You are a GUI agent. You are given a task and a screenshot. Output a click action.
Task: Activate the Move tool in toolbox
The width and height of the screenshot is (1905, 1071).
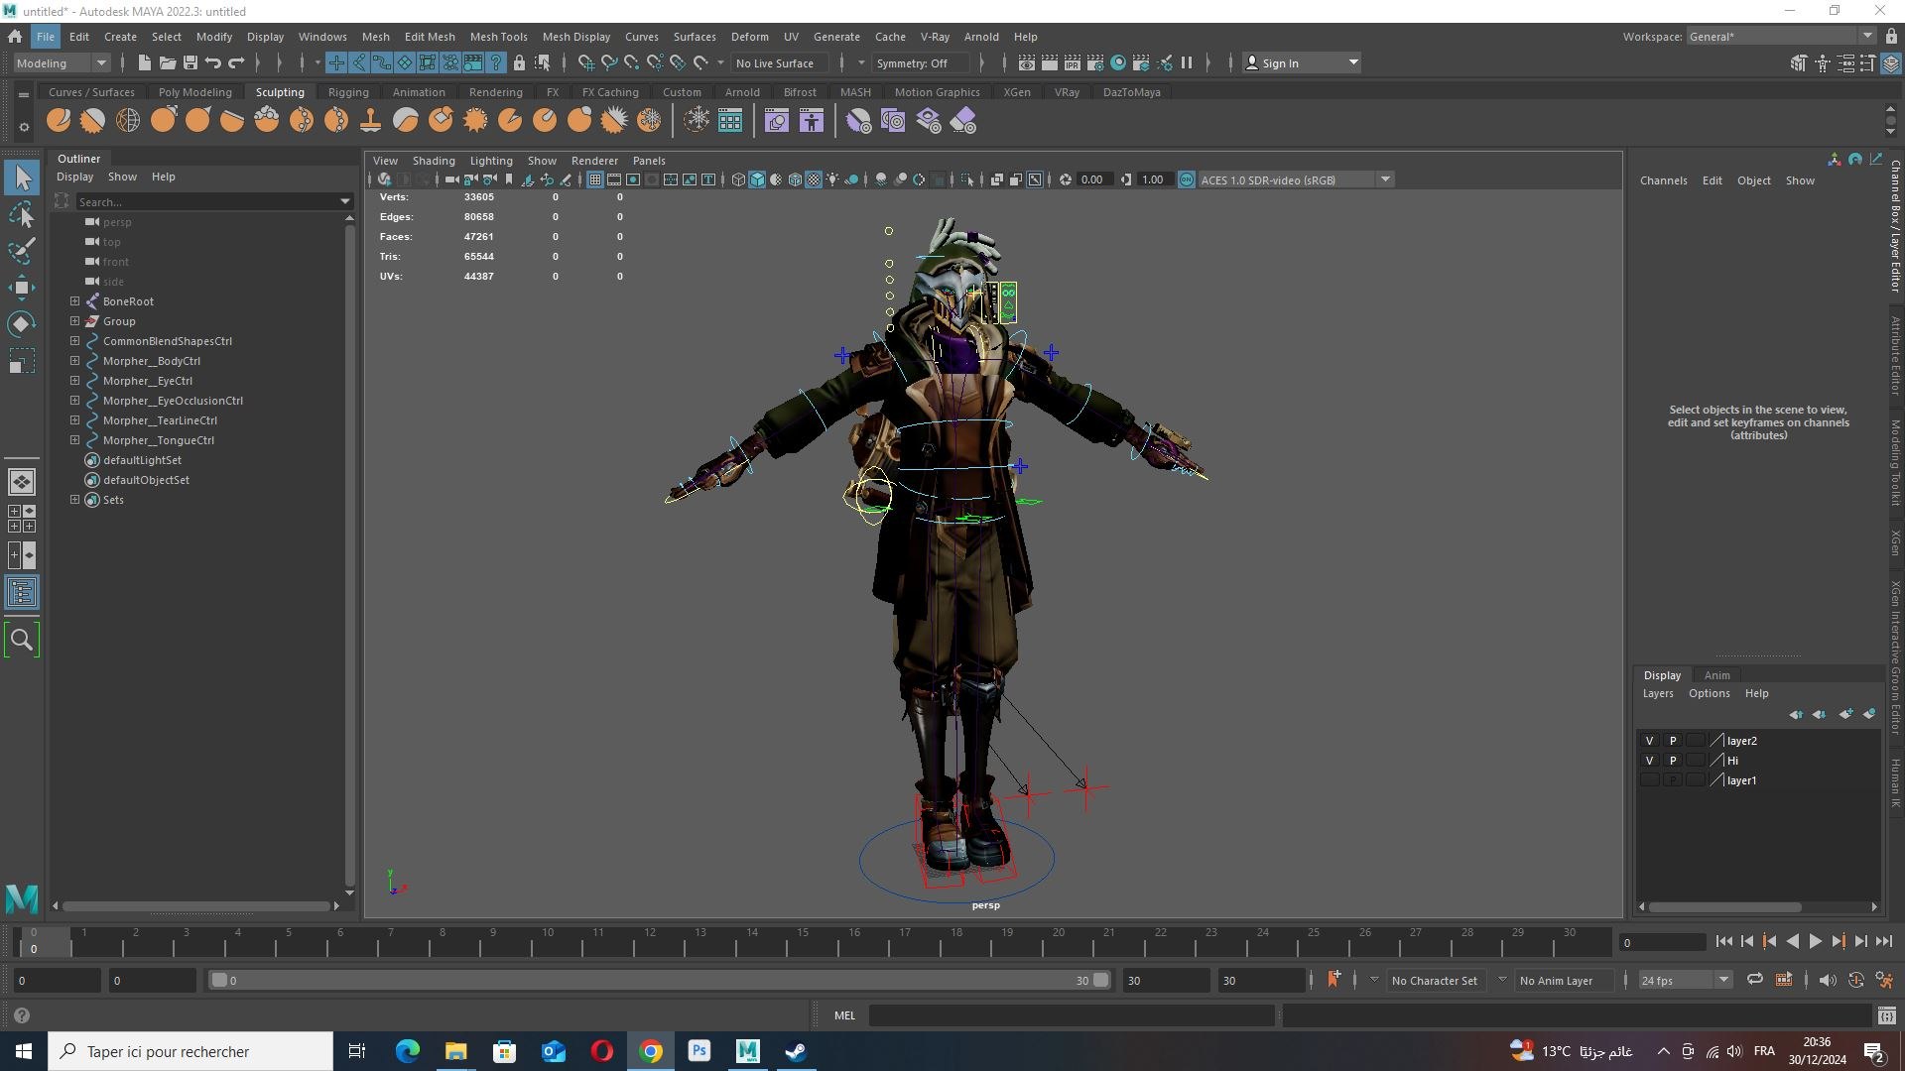22,288
